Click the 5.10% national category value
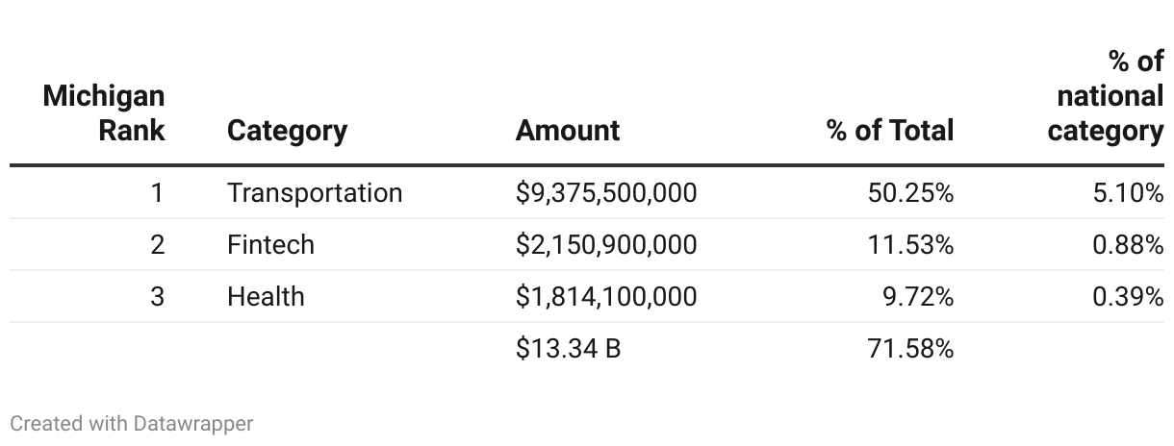 tap(1128, 193)
